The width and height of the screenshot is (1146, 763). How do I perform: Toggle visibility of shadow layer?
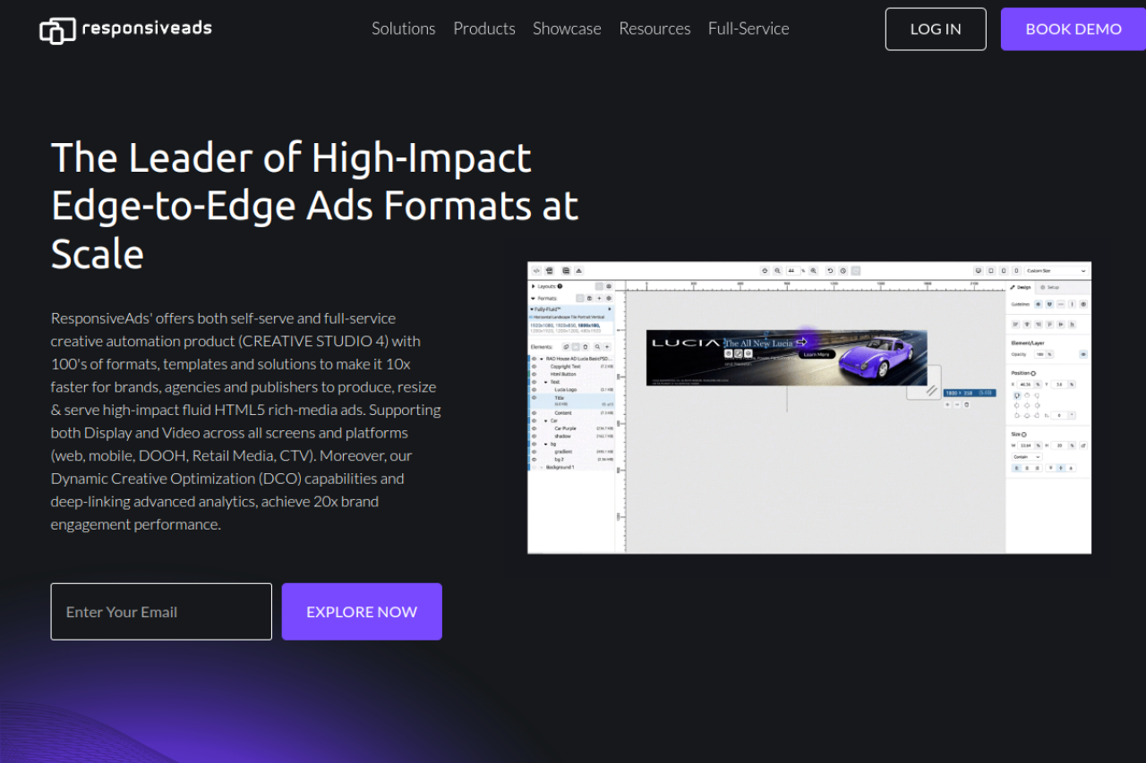point(535,437)
